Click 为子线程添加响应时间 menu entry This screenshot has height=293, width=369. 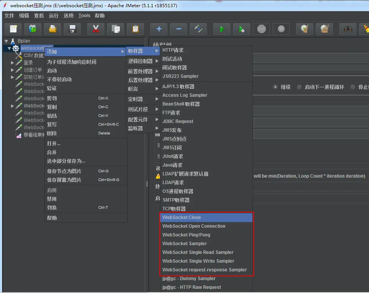point(86,62)
